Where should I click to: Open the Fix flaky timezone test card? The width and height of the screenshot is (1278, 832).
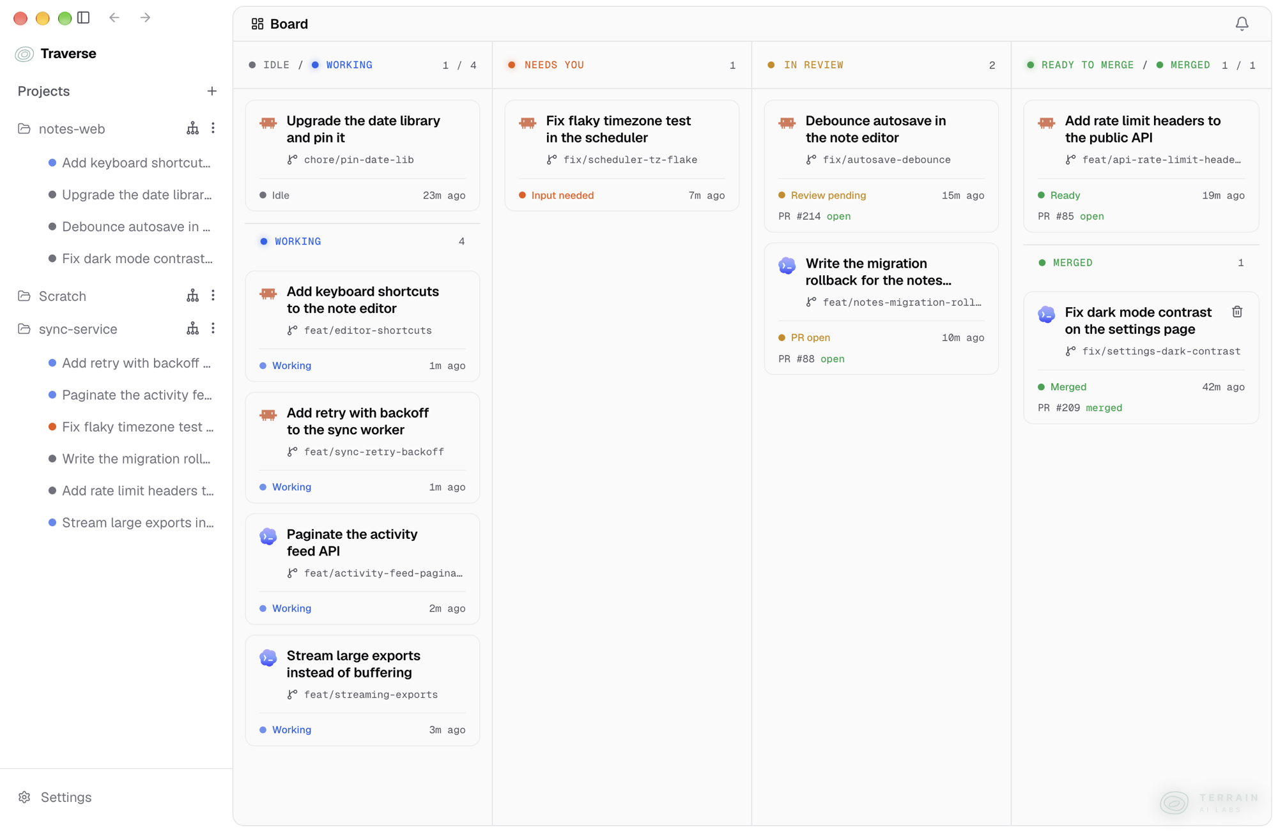tap(622, 155)
